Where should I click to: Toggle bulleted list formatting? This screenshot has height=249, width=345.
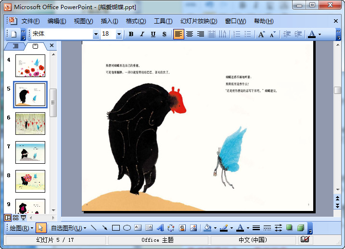tap(248, 34)
